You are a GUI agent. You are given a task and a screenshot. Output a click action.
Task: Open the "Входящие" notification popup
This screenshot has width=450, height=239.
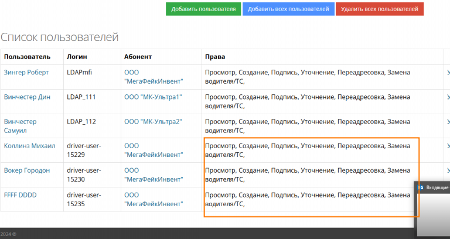(x=437, y=187)
